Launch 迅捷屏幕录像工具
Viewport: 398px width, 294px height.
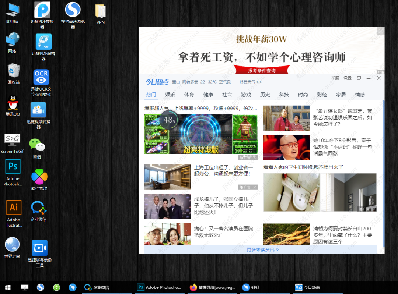(x=41, y=247)
